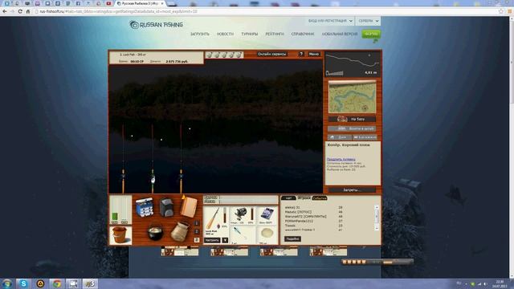Click the green Форум button
Screen dimensions: 514x289
point(371,34)
